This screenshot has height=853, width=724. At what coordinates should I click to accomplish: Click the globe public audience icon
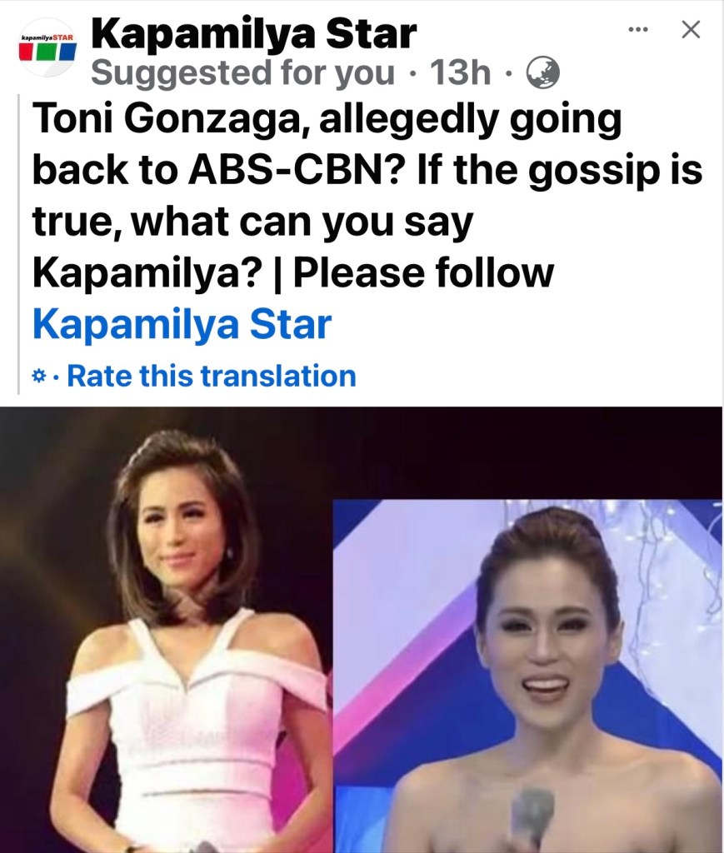click(x=543, y=73)
